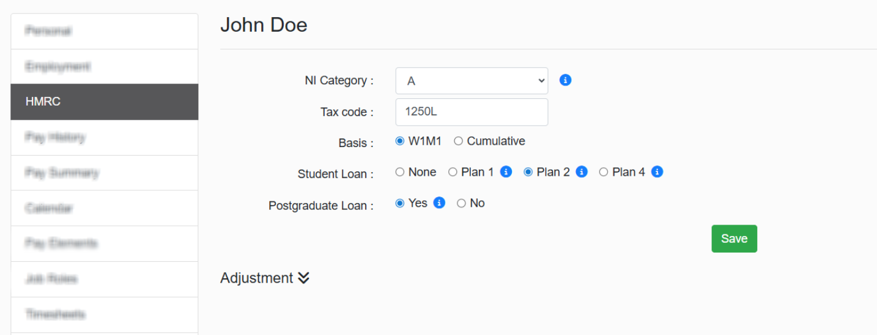This screenshot has height=335, width=877.
Task: Click the info icon beside NI Category
Action: pos(566,80)
